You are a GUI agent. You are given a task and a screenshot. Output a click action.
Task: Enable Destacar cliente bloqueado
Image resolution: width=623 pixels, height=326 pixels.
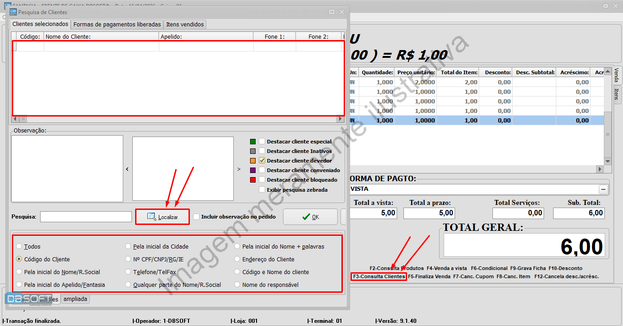(x=262, y=179)
